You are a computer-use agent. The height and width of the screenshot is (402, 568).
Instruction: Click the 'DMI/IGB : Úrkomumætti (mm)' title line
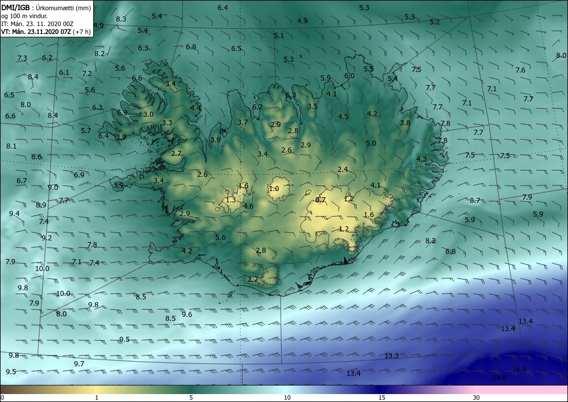(x=46, y=7)
